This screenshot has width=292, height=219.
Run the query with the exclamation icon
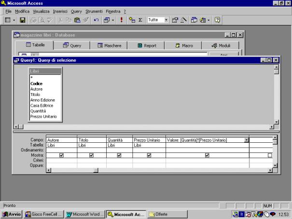[121, 21]
